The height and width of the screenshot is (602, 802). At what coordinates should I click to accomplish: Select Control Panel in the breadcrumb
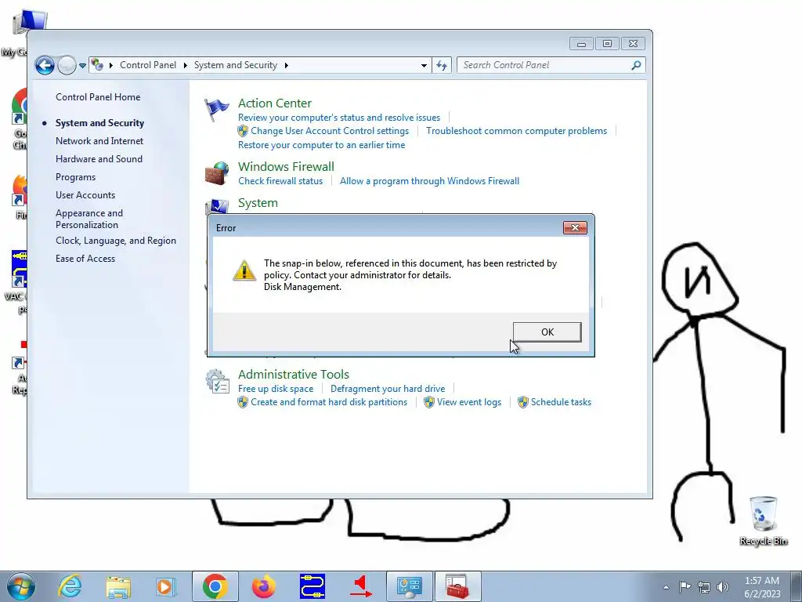pos(148,65)
